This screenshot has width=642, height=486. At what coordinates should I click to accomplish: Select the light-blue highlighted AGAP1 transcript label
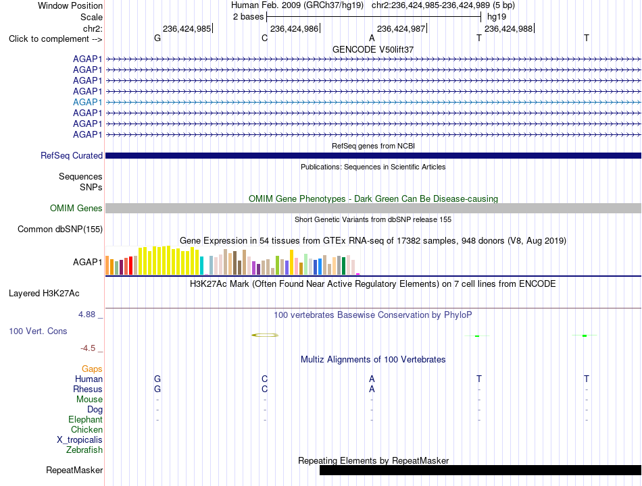point(87,103)
